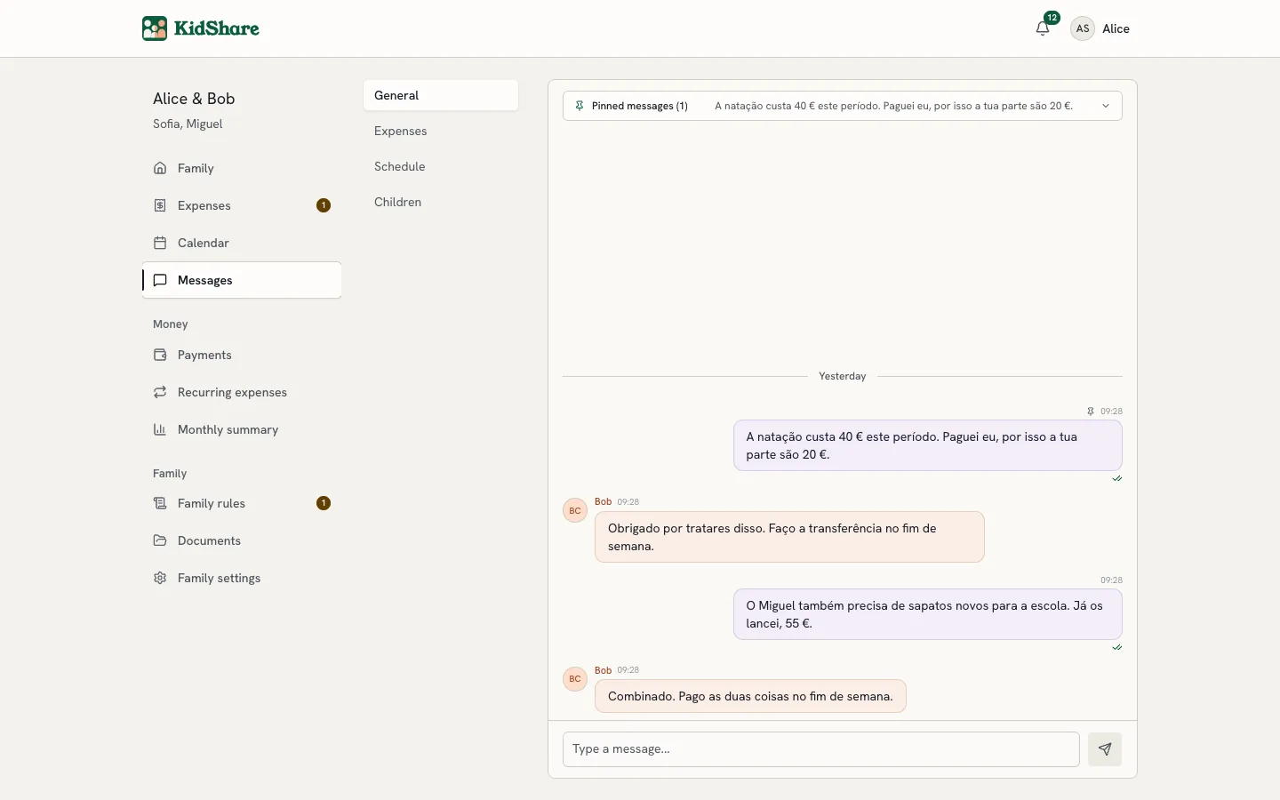This screenshot has width=1280, height=800.
Task: Click the Family home icon
Action: [x=160, y=168]
